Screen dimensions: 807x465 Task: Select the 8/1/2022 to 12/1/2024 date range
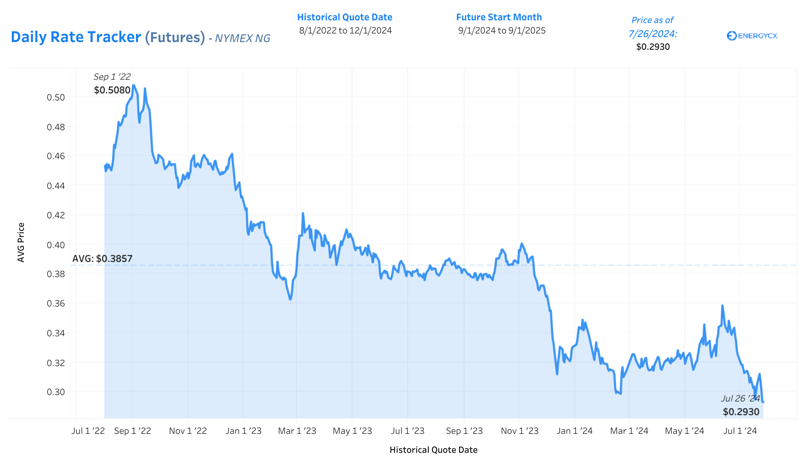345,30
